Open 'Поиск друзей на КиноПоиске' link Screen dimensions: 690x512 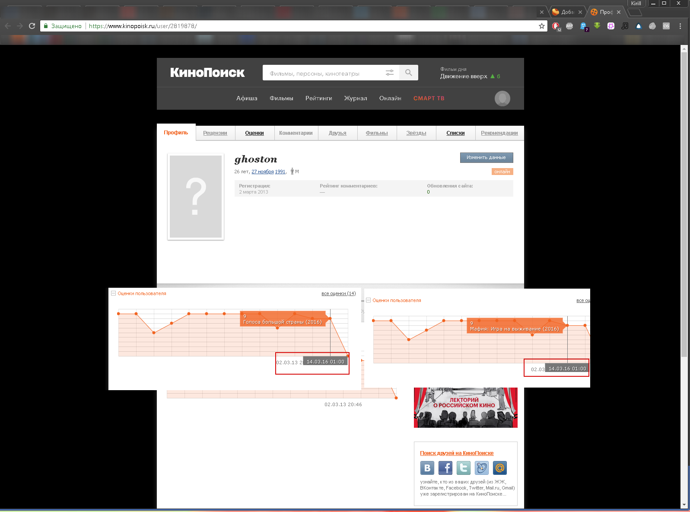point(457,453)
